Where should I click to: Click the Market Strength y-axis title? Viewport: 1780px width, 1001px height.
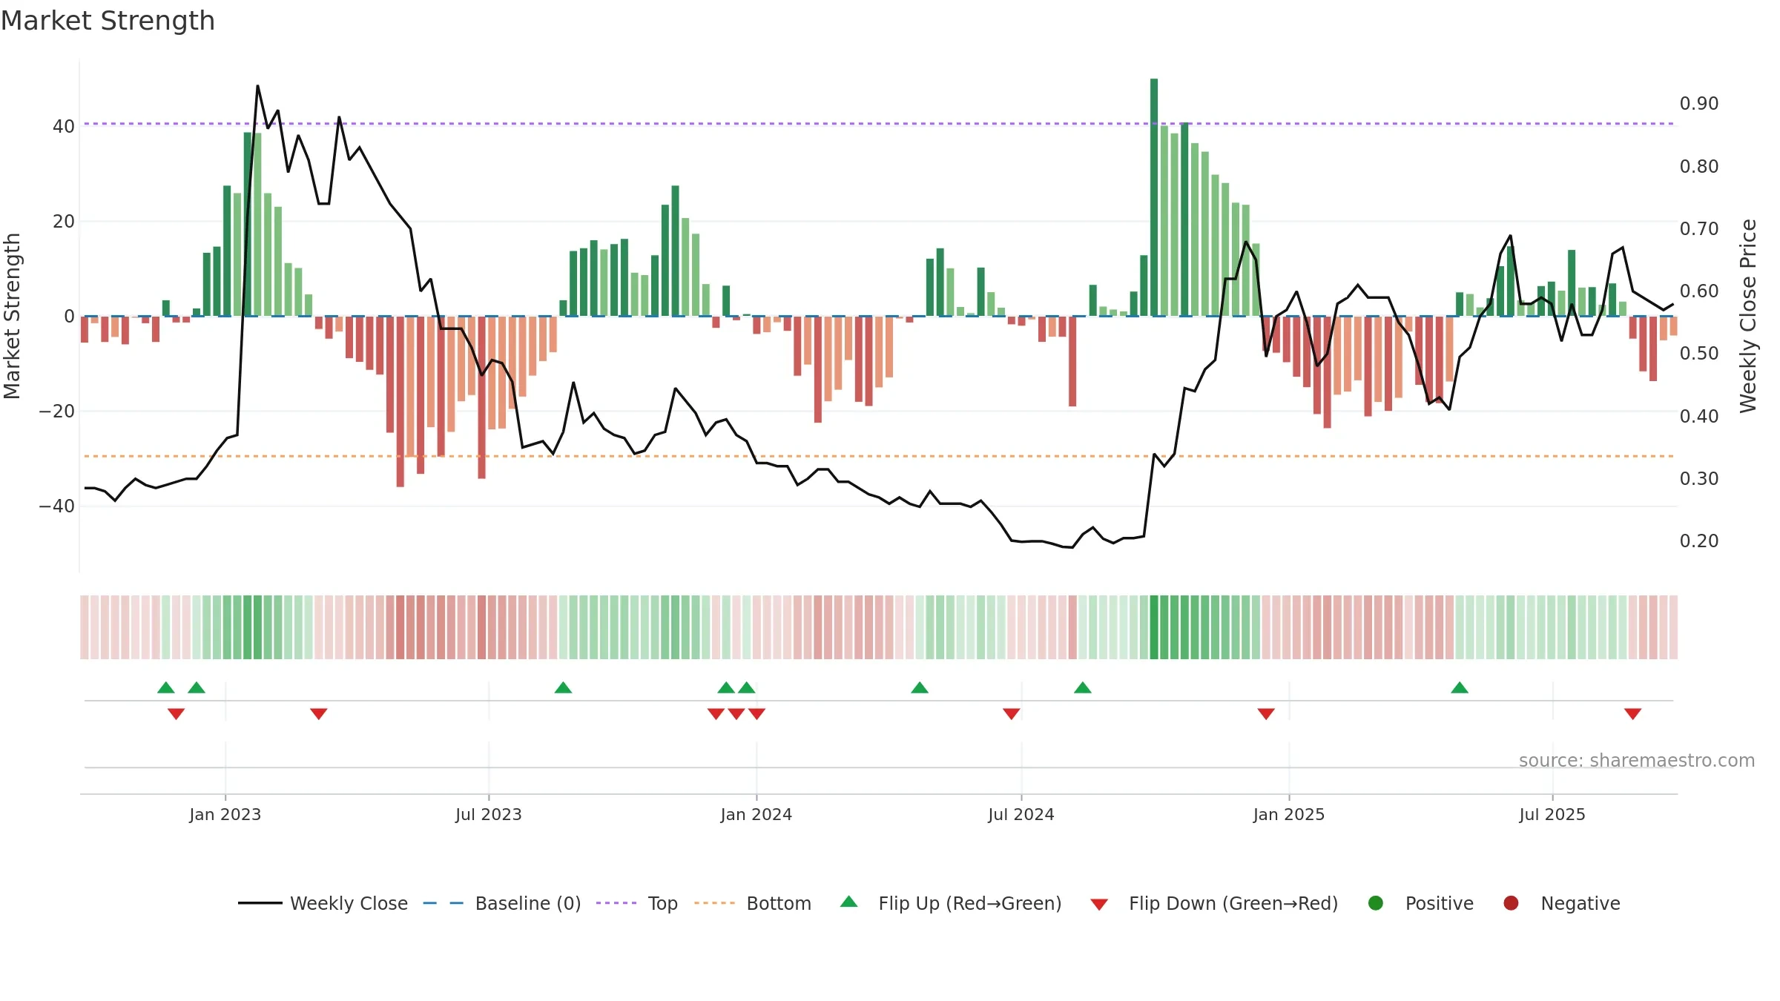(12, 316)
